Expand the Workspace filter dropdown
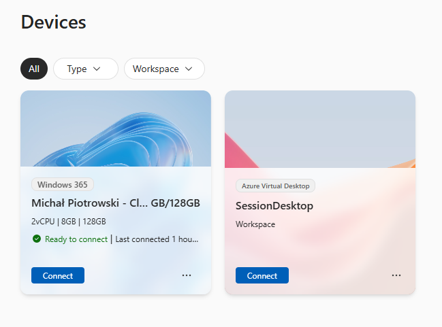This screenshot has height=327, width=442. 164,69
